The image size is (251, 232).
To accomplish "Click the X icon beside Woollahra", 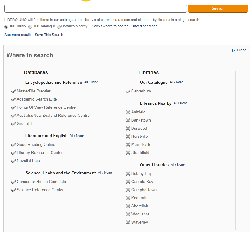I will pyautogui.click(x=128, y=214).
